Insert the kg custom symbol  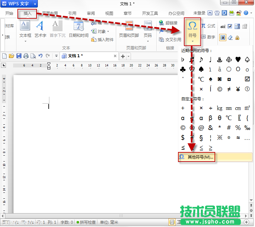click(219, 108)
